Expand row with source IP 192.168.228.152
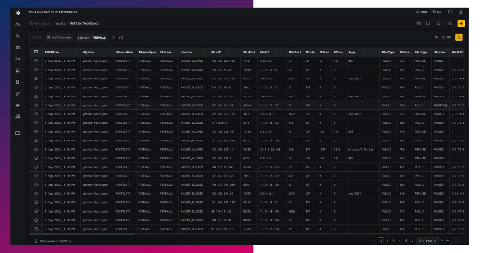 pyautogui.click(x=36, y=61)
